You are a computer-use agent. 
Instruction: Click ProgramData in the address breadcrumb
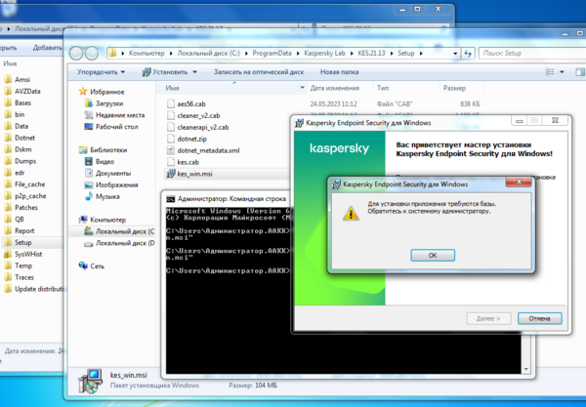pos(272,54)
